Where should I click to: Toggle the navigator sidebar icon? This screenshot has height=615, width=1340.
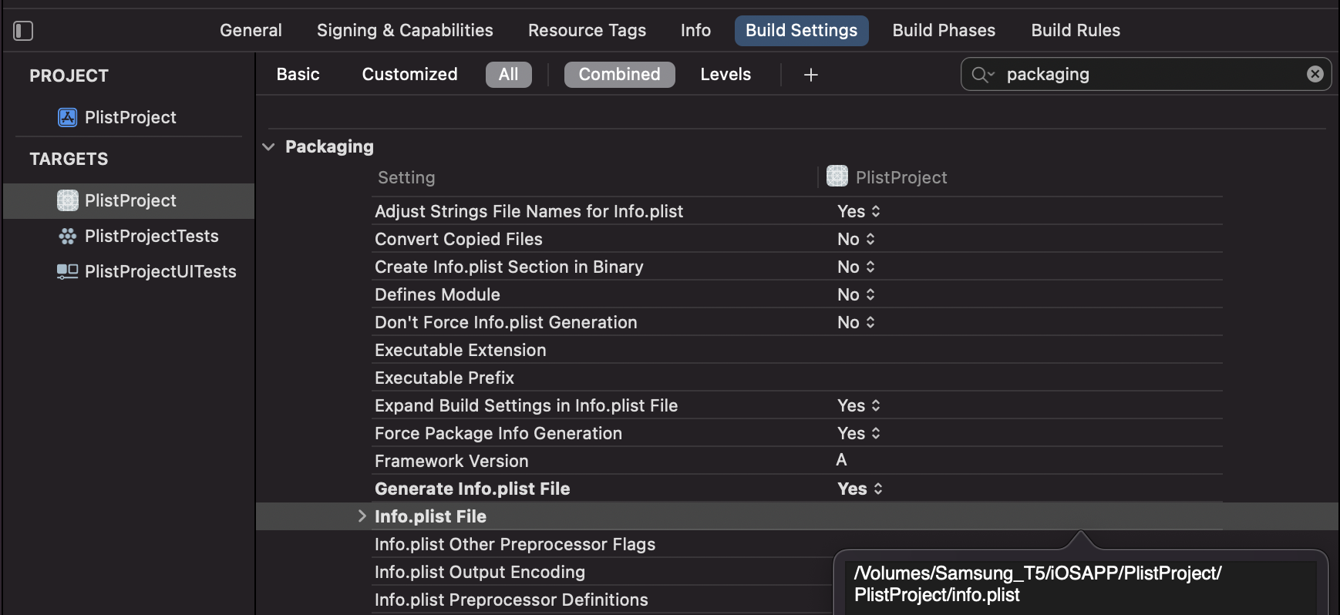coord(23,31)
